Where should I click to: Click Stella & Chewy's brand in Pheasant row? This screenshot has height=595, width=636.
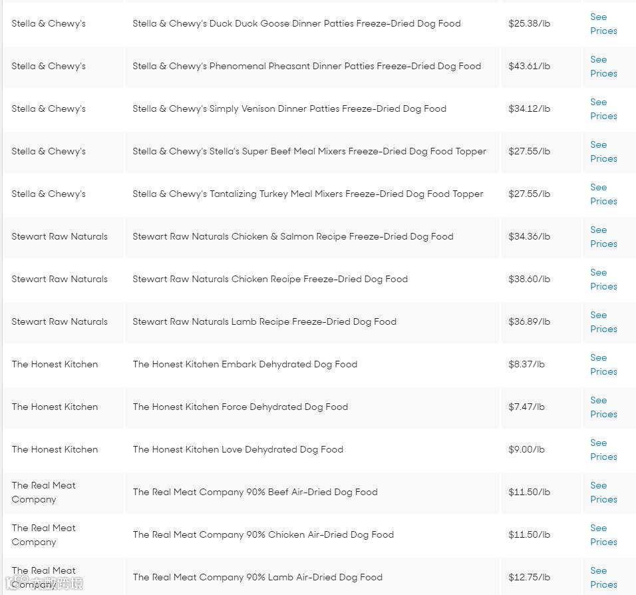click(x=49, y=66)
